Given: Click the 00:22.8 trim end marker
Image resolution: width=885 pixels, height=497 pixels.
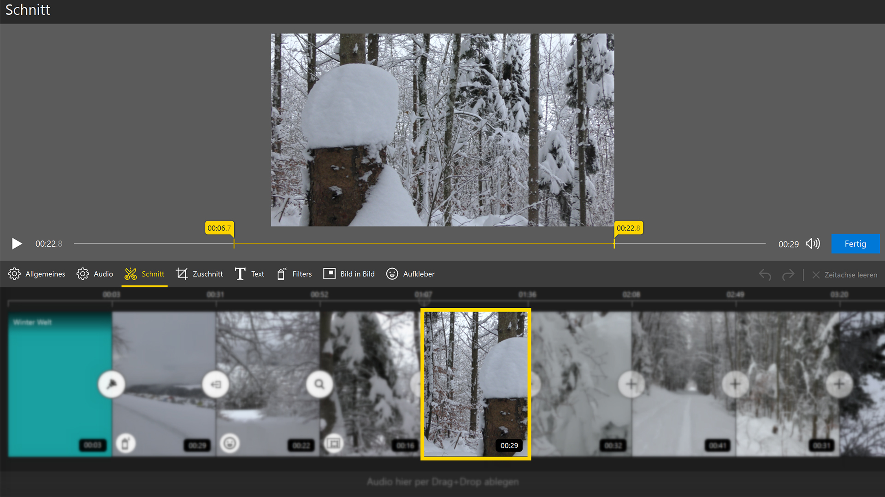Looking at the screenshot, I should point(628,228).
